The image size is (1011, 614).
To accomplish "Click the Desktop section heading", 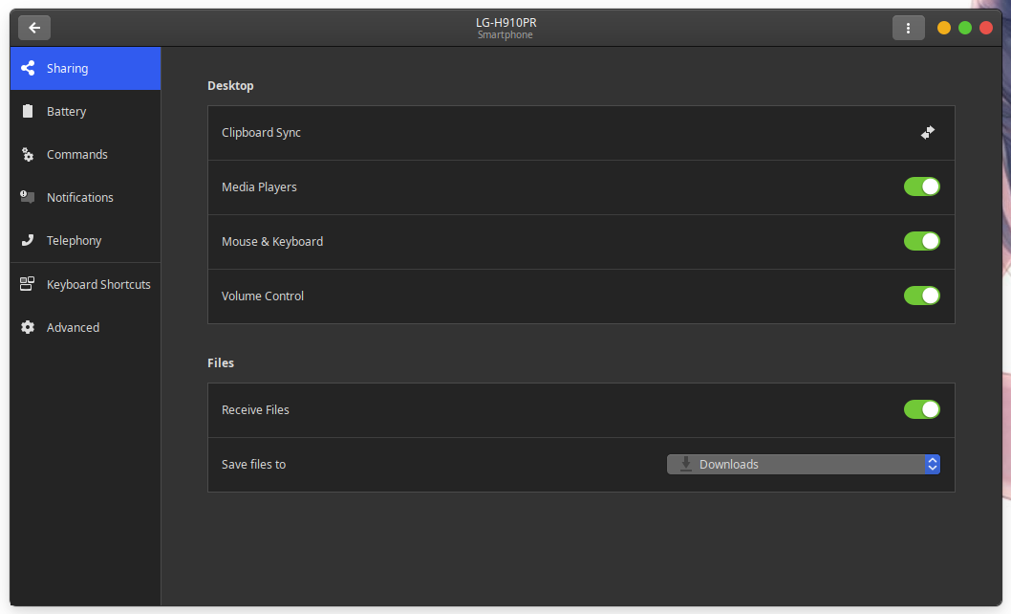I will tap(230, 86).
